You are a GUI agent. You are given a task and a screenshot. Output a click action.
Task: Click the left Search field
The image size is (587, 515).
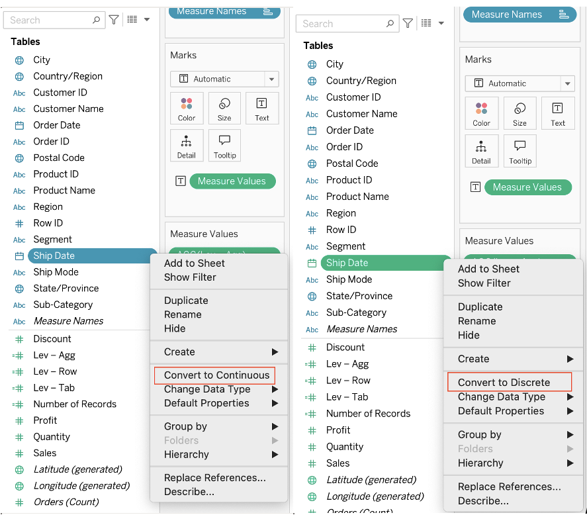[54, 20]
